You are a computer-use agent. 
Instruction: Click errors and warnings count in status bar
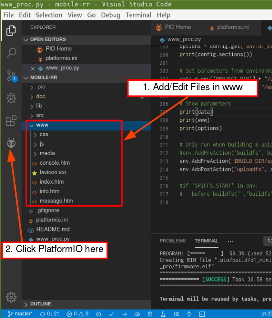[78, 314]
